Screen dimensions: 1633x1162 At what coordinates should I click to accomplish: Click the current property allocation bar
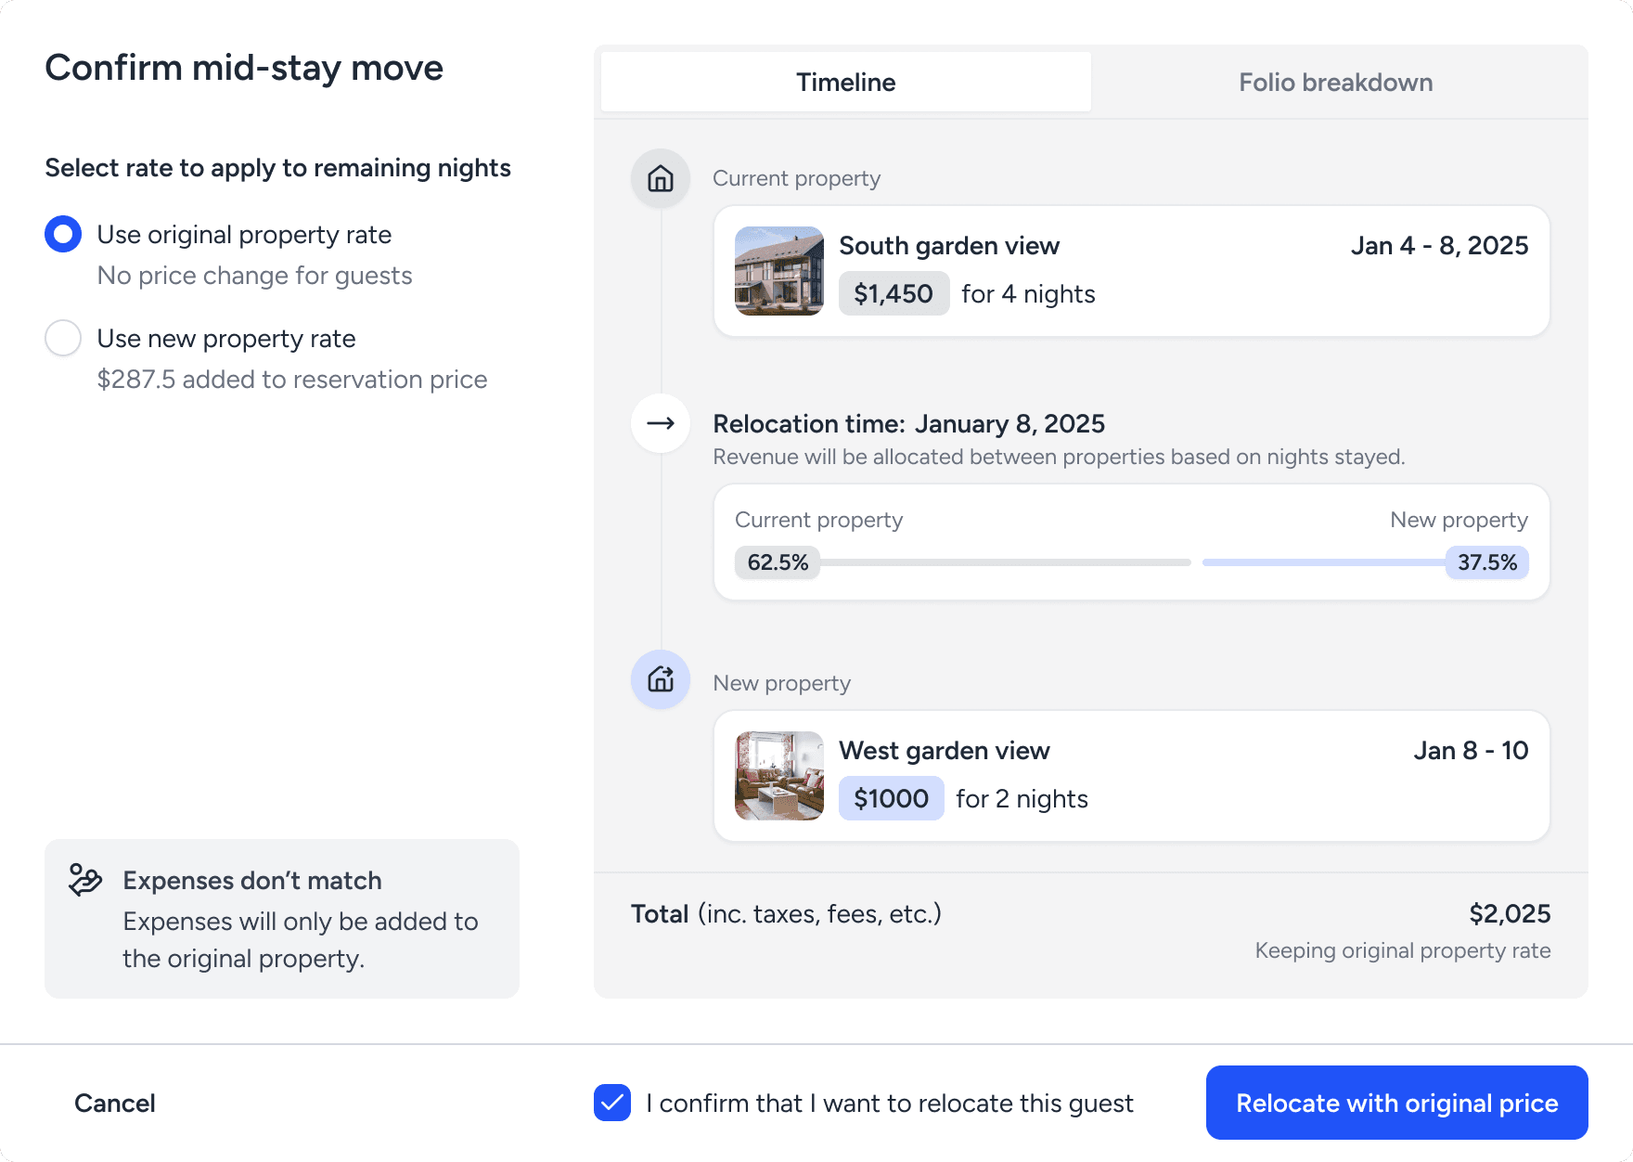coord(1005,562)
